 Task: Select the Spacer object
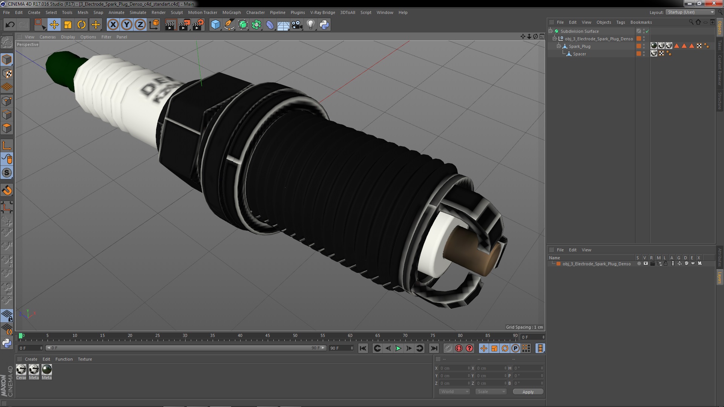click(579, 54)
